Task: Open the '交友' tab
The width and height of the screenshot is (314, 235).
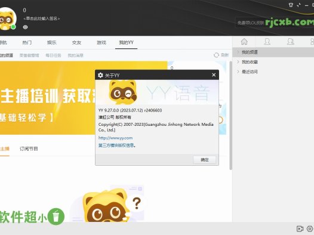Action: 76,42
